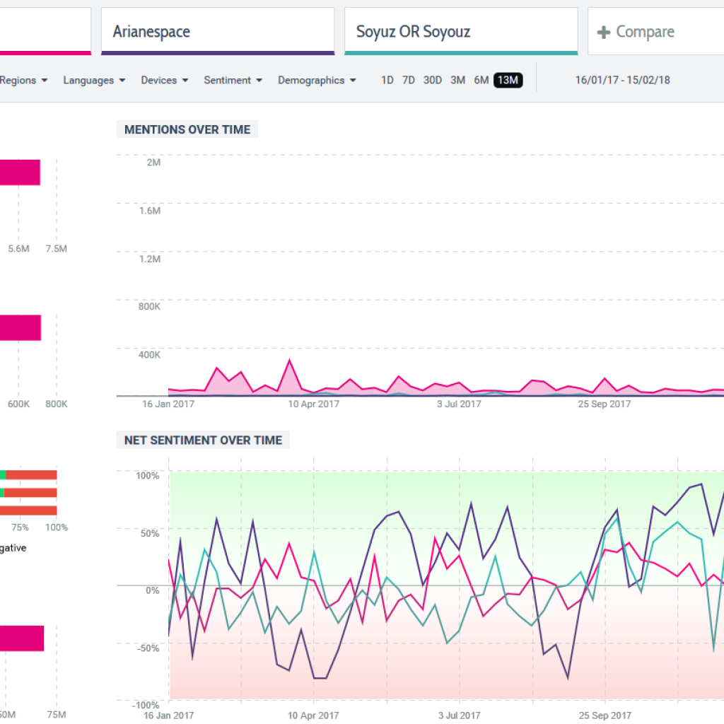Click the 16 Jan 2017 label on sentiment chart
Image resolution: width=724 pixels, height=724 pixels.
point(168,716)
